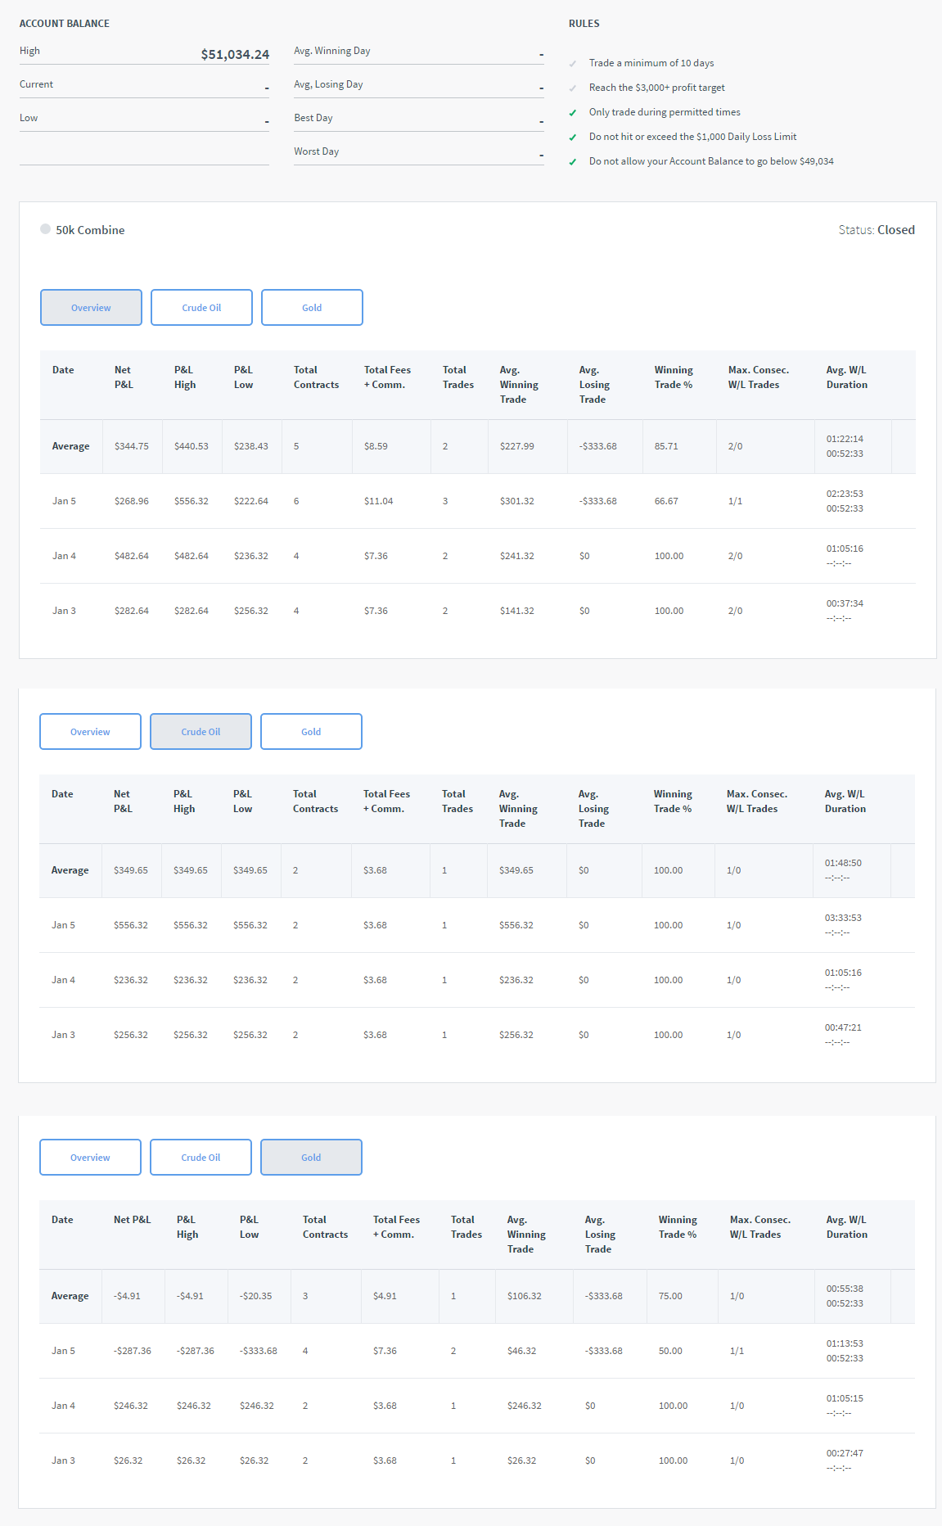Open the Overview tab beside the highlighted Gold tab
942x1526 pixels.
click(x=90, y=1158)
